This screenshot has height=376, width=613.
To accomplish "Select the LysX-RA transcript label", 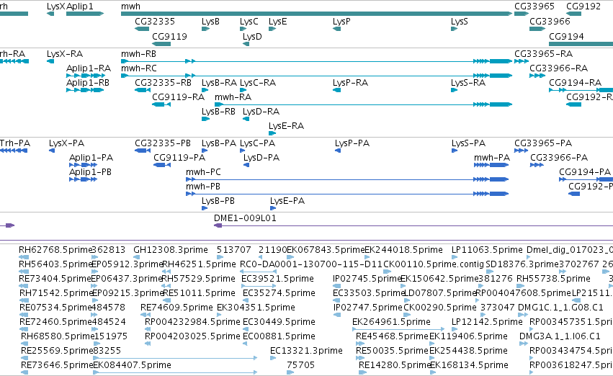I will coord(65,54).
